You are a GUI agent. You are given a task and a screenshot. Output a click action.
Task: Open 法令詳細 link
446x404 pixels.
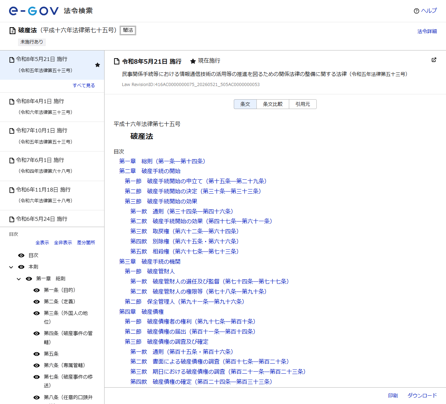427,31
